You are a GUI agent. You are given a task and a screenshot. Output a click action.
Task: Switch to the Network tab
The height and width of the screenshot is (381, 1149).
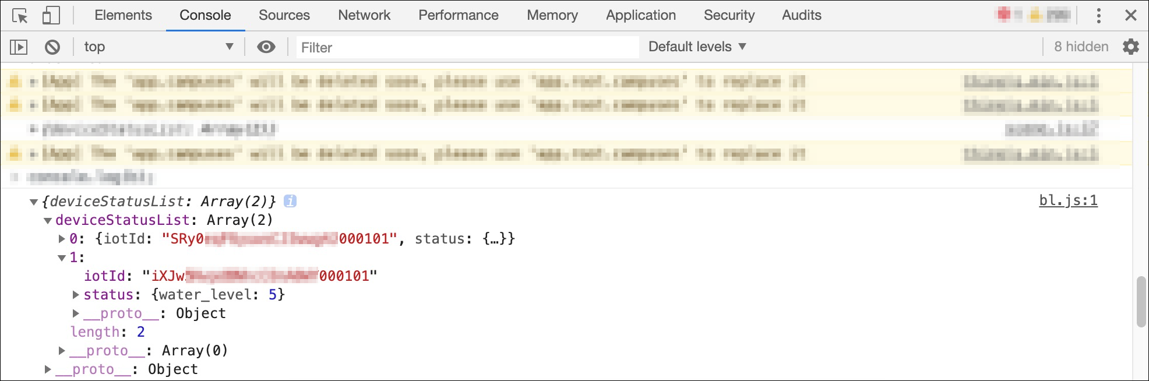(x=364, y=15)
